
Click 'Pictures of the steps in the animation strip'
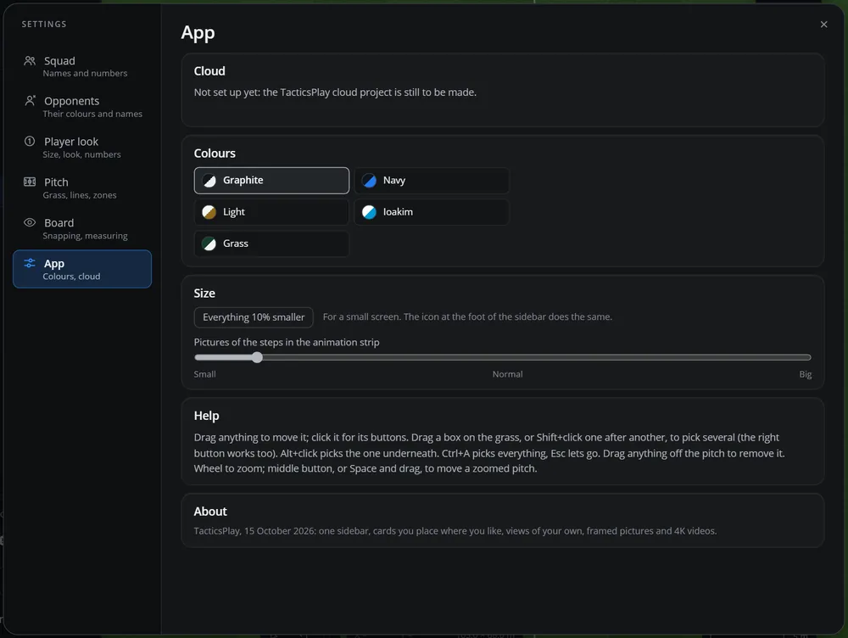click(287, 343)
